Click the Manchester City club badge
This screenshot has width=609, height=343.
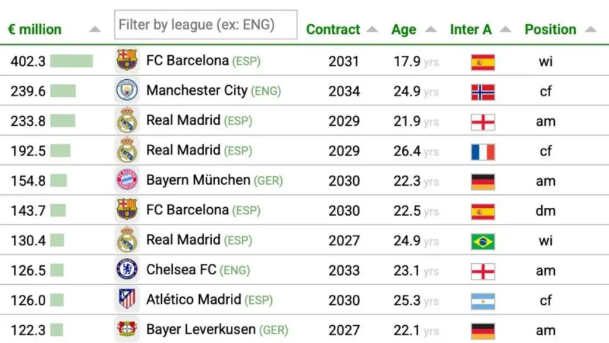click(127, 91)
